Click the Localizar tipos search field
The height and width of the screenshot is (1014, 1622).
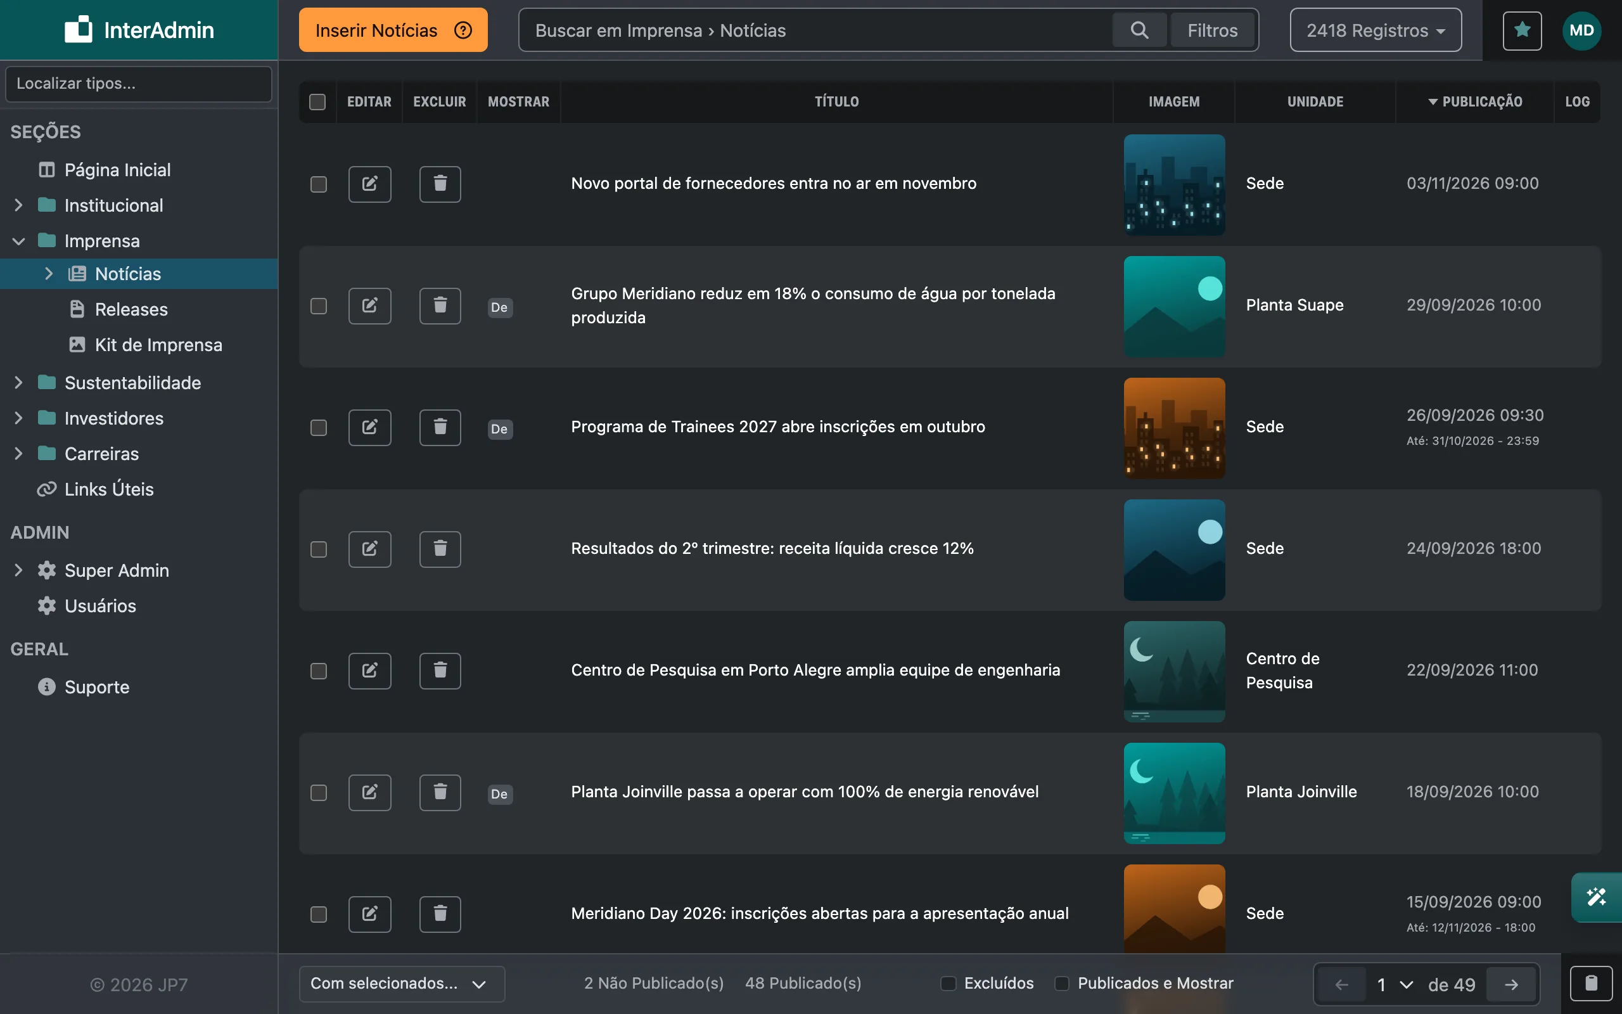click(x=139, y=84)
